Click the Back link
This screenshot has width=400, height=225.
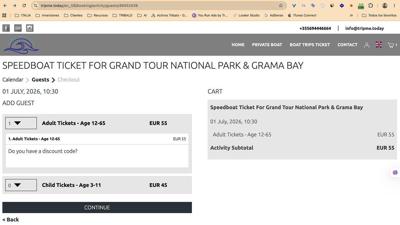click(x=11, y=219)
